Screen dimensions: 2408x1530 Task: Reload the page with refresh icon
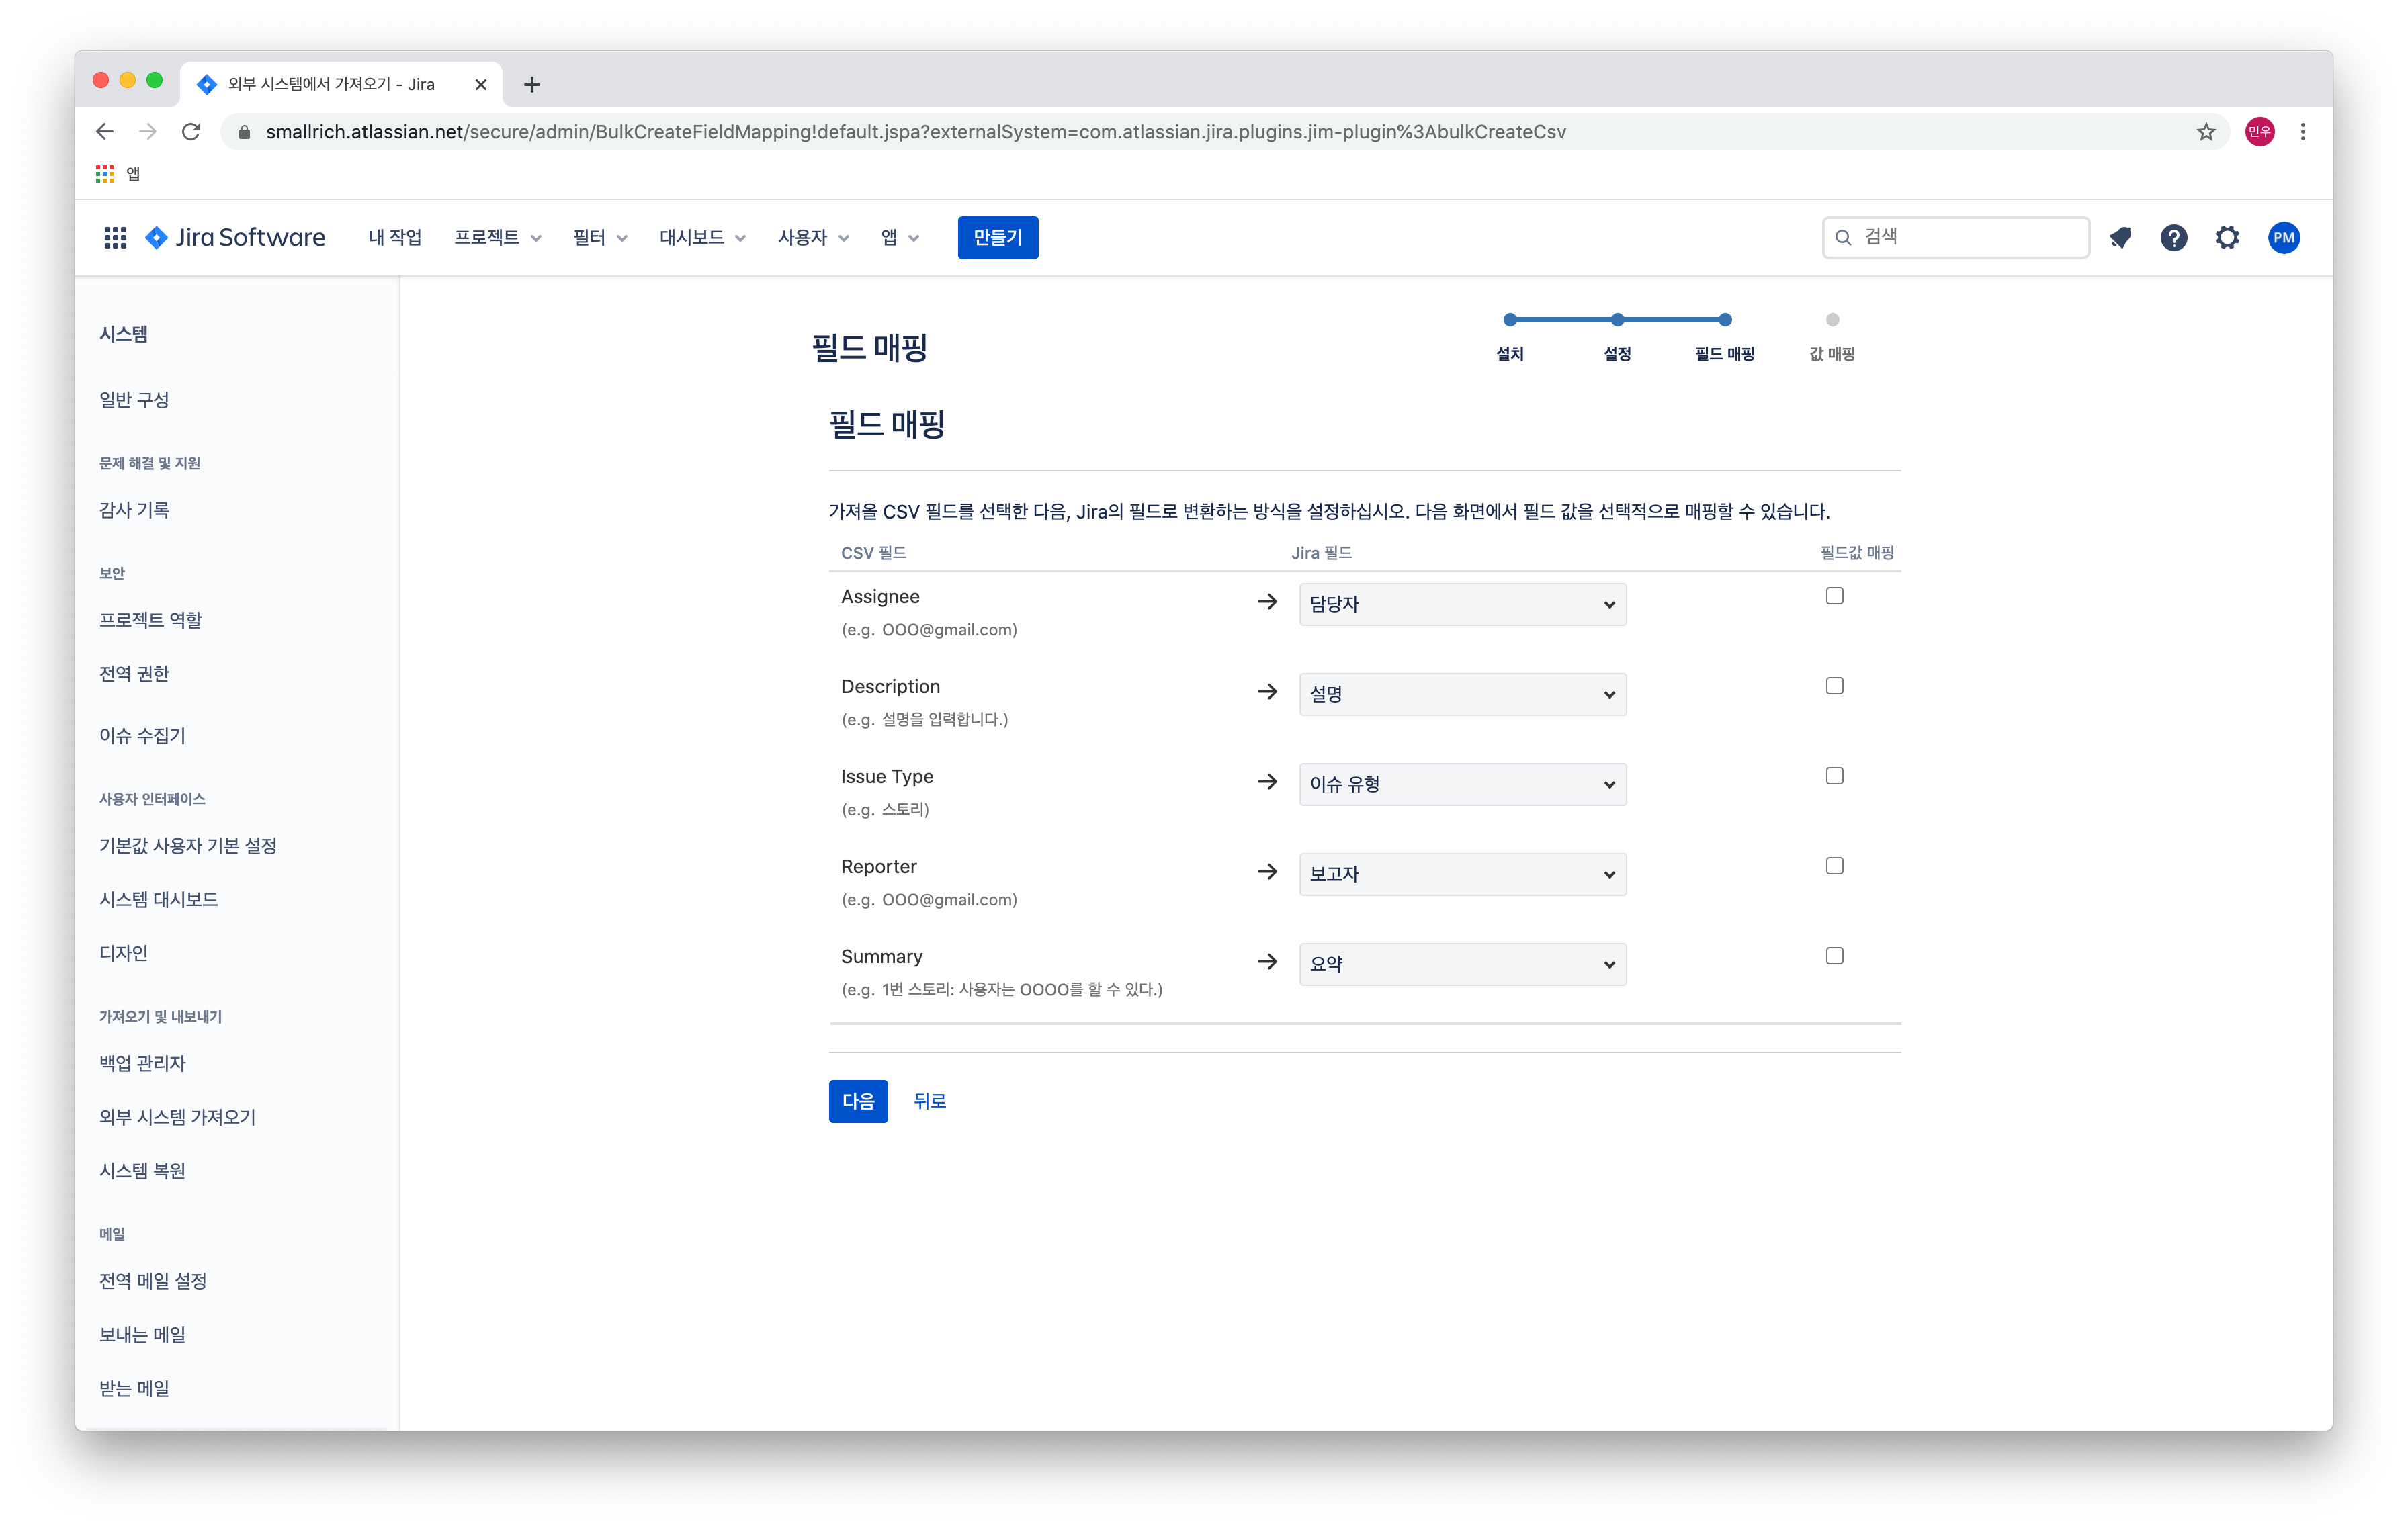coord(191,132)
